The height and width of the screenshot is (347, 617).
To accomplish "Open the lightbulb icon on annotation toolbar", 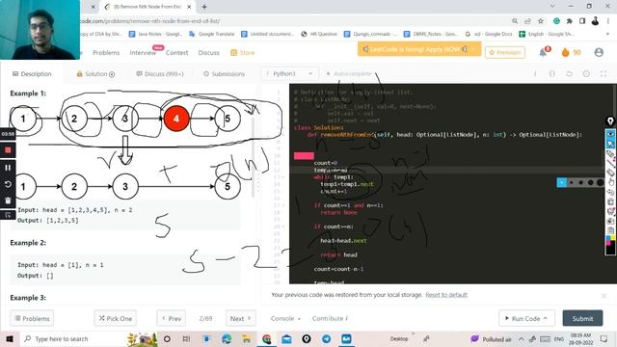I will [x=610, y=121].
